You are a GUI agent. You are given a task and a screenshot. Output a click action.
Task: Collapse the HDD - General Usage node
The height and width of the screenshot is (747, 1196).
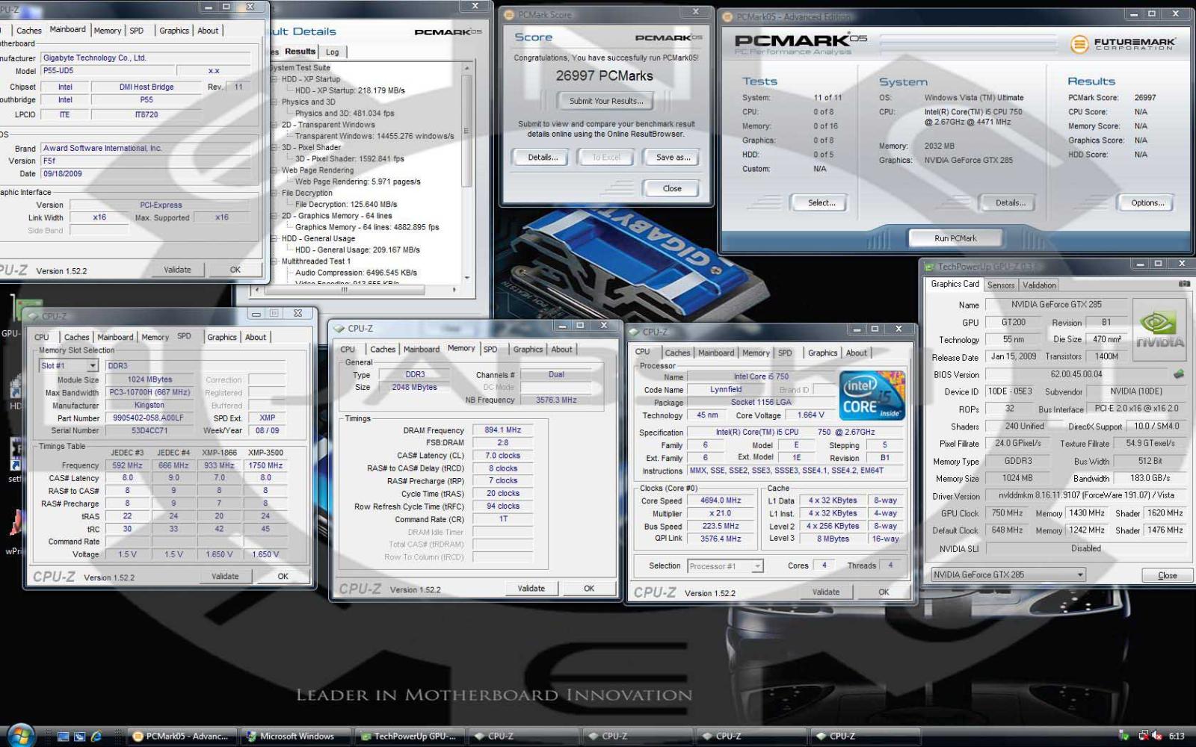(274, 239)
